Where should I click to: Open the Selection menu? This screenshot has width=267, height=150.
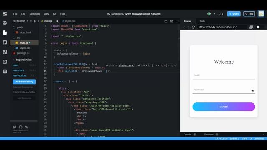[35, 14]
